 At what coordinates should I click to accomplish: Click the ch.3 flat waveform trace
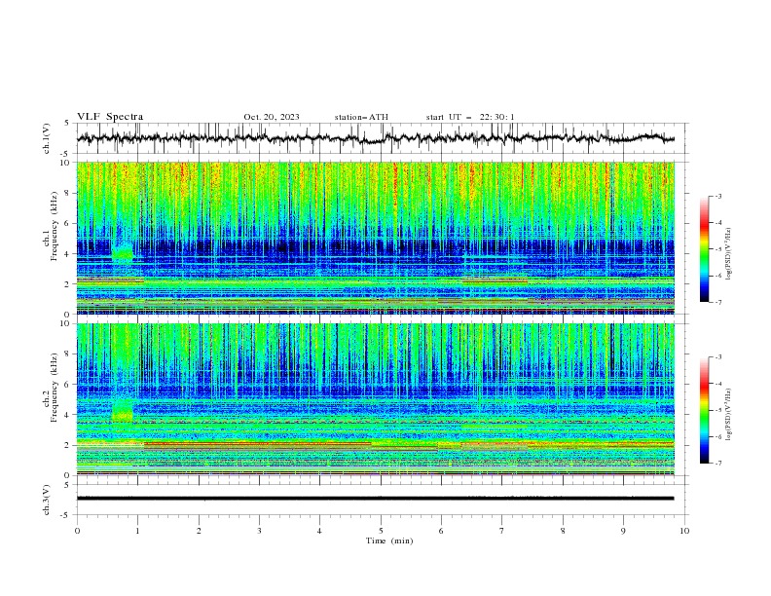[x=376, y=499]
